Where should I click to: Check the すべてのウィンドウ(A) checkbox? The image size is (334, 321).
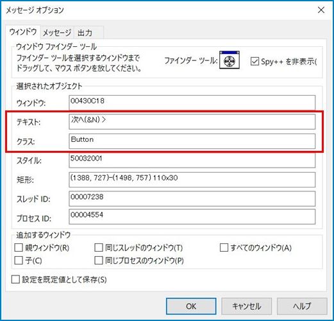[x=224, y=248]
